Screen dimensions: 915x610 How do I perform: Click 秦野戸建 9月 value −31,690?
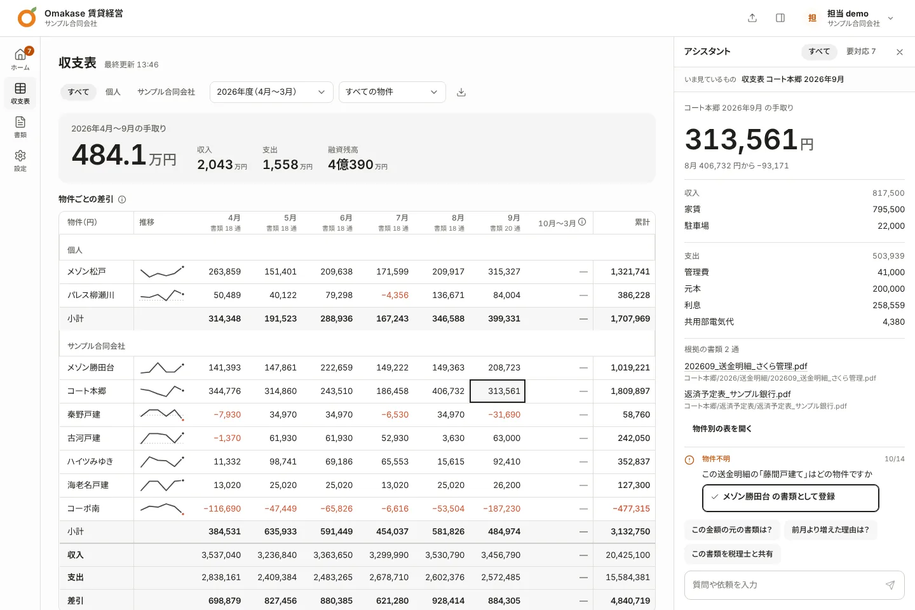(505, 415)
